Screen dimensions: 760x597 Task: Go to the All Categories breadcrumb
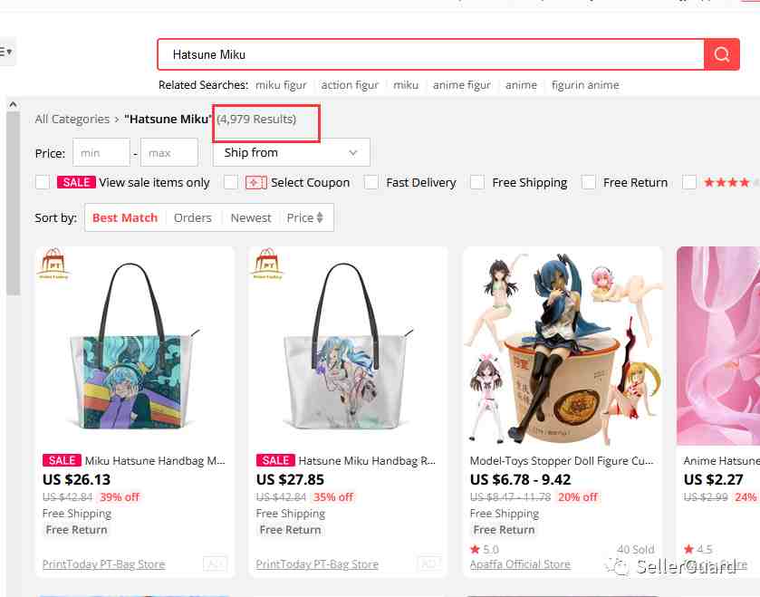point(72,120)
